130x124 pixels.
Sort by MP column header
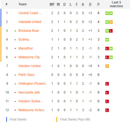tap(52, 4)
